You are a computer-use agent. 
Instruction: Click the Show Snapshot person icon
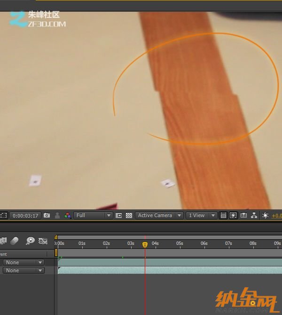coord(57,215)
